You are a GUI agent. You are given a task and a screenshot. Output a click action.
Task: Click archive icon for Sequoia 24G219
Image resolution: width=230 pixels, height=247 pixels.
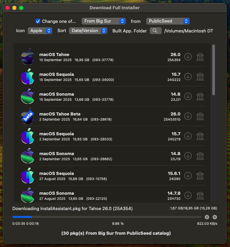(x=200, y=136)
